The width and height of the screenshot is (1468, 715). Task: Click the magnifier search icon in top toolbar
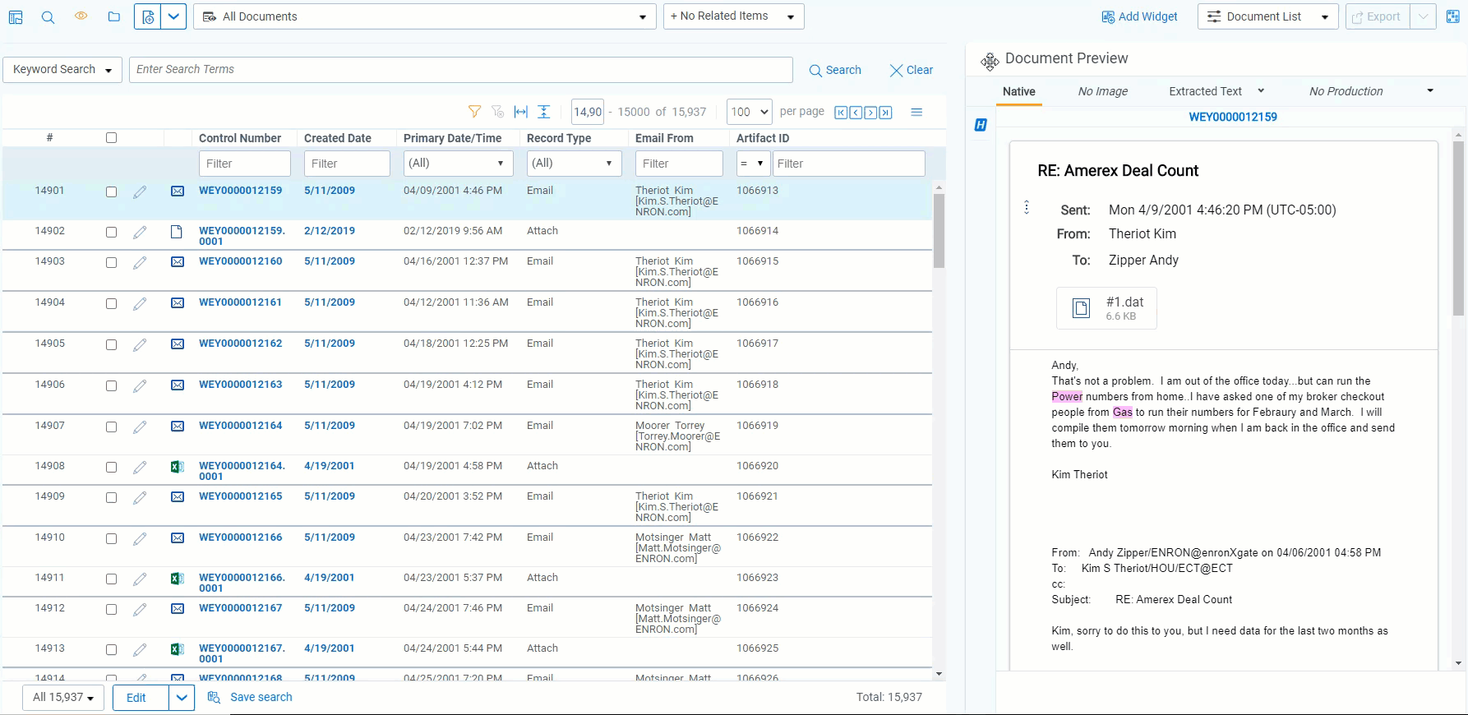(48, 17)
